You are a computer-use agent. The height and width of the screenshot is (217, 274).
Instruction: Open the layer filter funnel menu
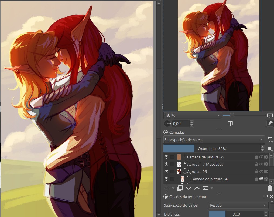pyautogui.click(x=270, y=140)
